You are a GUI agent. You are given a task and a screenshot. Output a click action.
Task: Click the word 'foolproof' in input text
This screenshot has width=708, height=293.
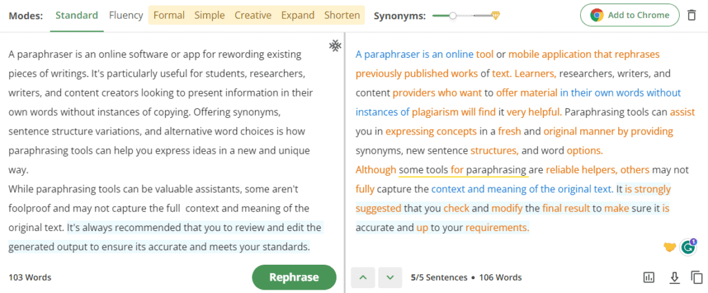tap(28, 208)
